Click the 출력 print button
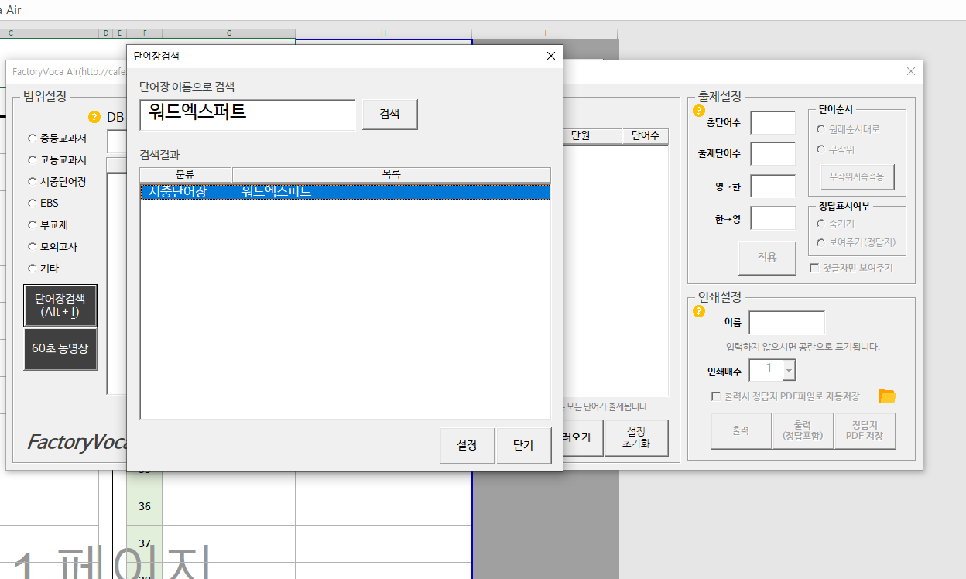Screen dimensions: 966x579 tap(741, 431)
